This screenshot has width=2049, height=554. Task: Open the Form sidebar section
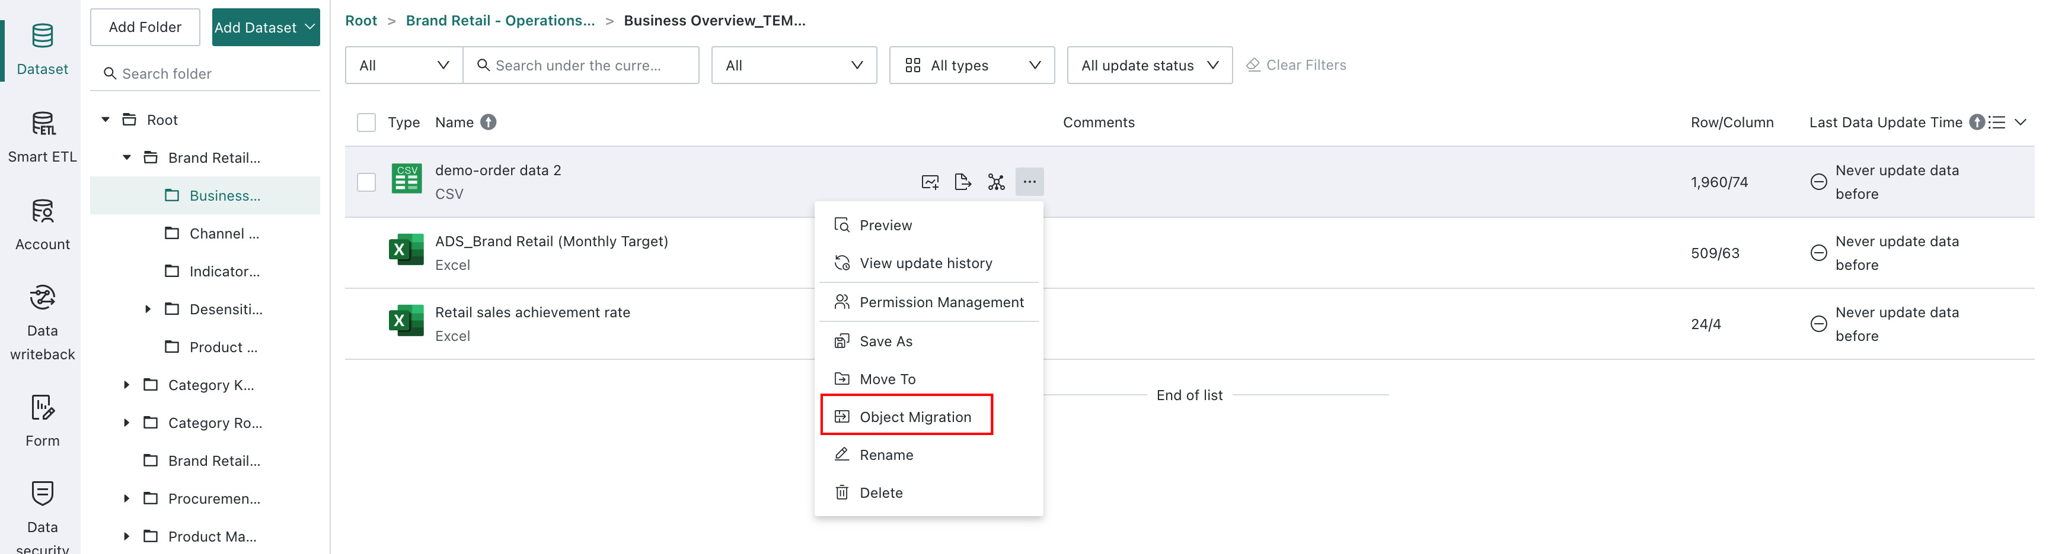coord(42,421)
